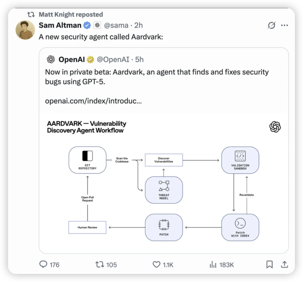This screenshot has height=282, width=303.
Task: Click the @OpenAI handle in quoted post
Action: click(113, 60)
